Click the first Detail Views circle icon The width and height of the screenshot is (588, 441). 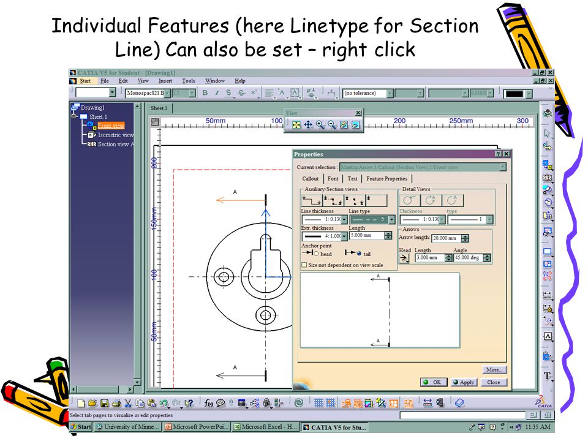(410, 201)
